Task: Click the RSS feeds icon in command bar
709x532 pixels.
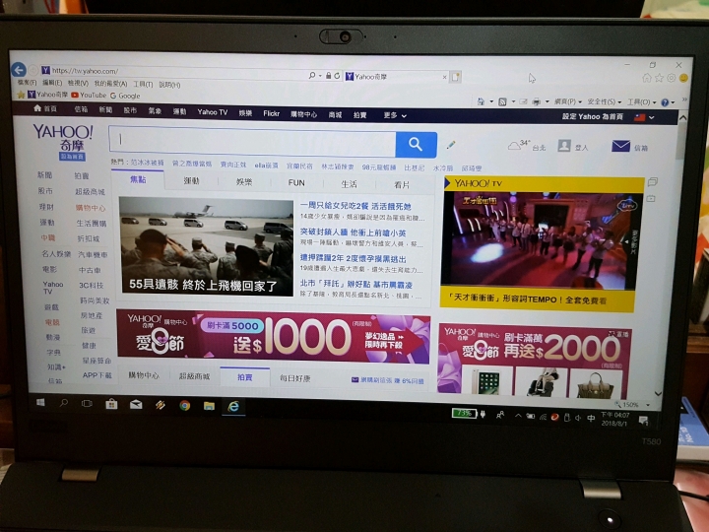Action: [502, 101]
